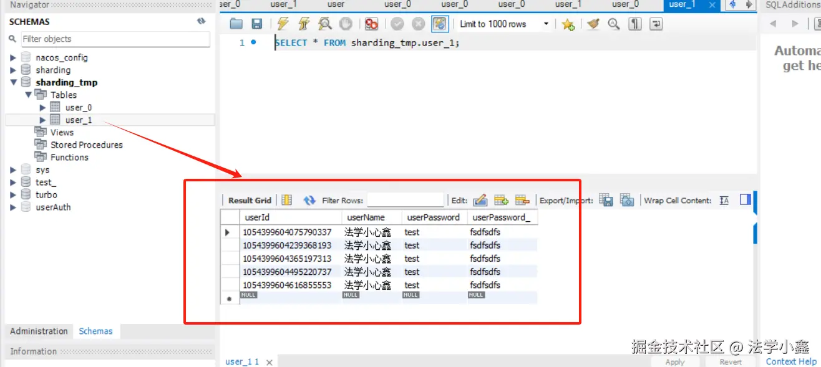Expand the user_1 table node
This screenshot has width=821, height=367.
[43, 120]
